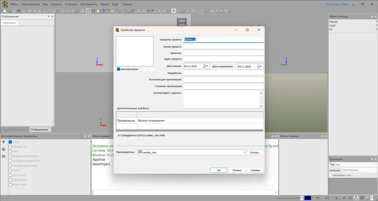The image size is (378, 201).
Task: Open calendar for Дата заказа field
Action: click(x=205, y=66)
